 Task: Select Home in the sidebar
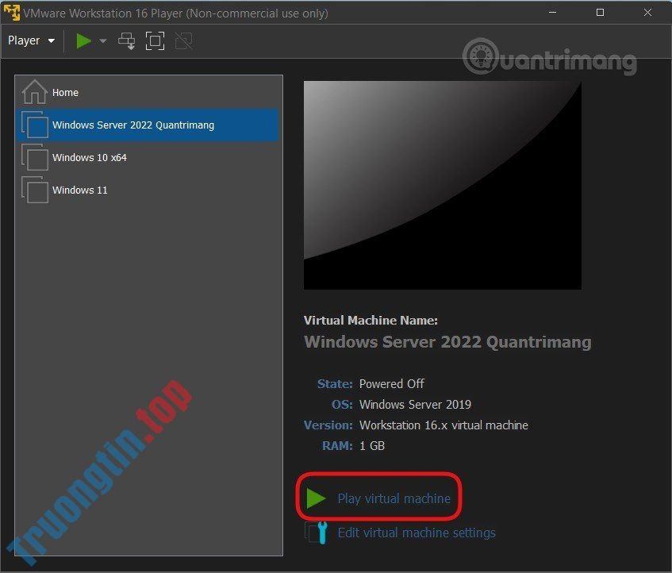[x=65, y=92]
